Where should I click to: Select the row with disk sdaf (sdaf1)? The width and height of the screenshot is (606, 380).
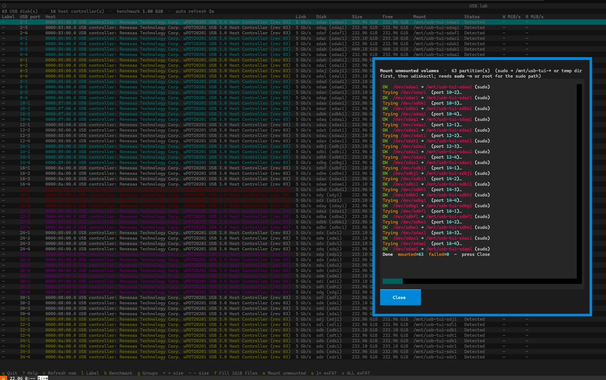303,33
